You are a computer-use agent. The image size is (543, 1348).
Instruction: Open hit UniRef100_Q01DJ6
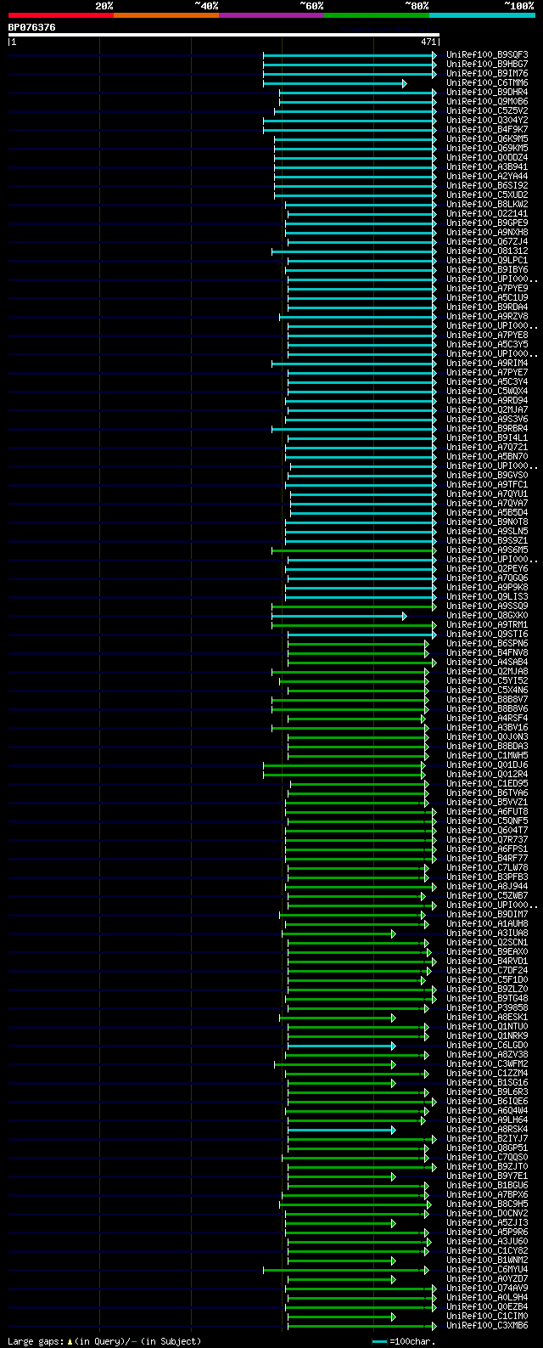coord(487,765)
